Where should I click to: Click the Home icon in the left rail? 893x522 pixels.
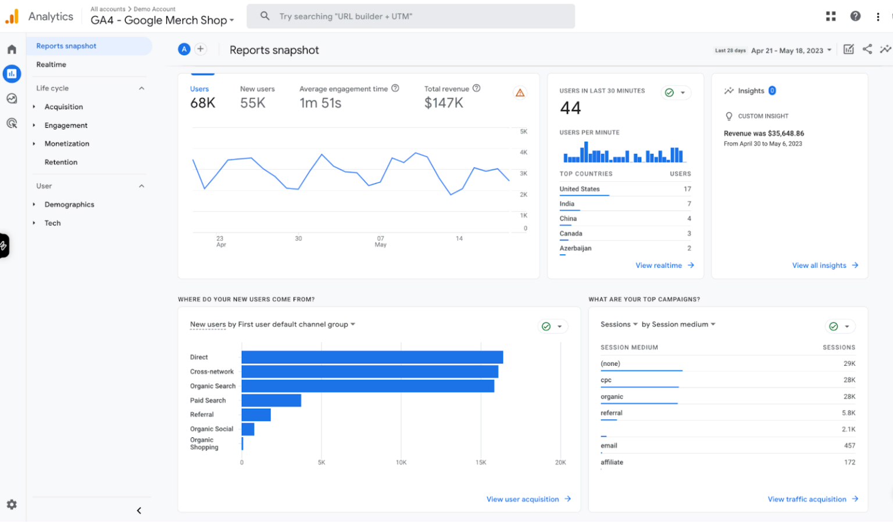click(x=12, y=49)
